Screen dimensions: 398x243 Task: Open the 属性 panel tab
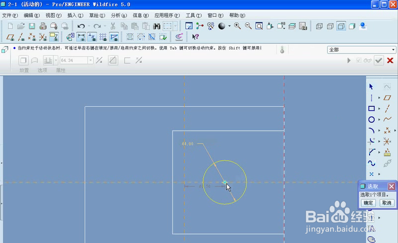coord(61,70)
